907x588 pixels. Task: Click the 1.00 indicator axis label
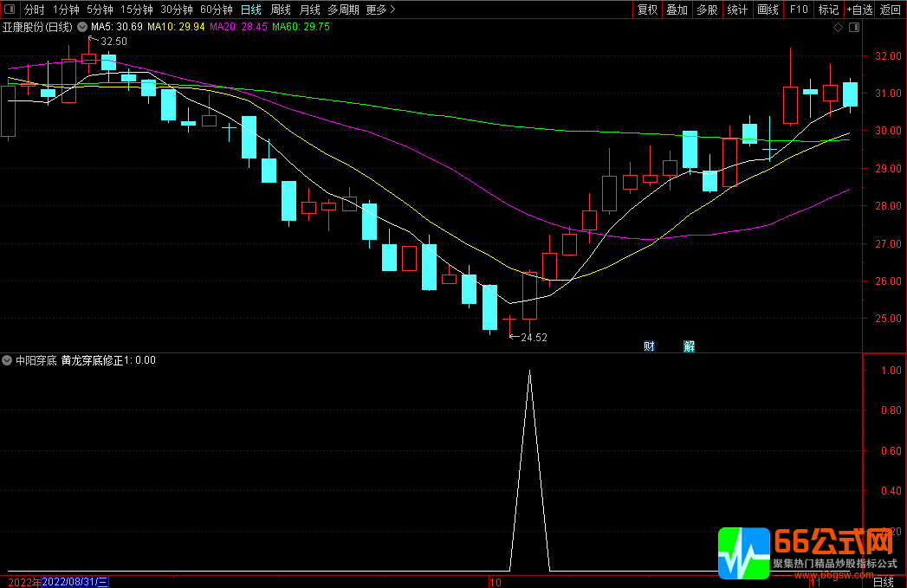click(891, 371)
